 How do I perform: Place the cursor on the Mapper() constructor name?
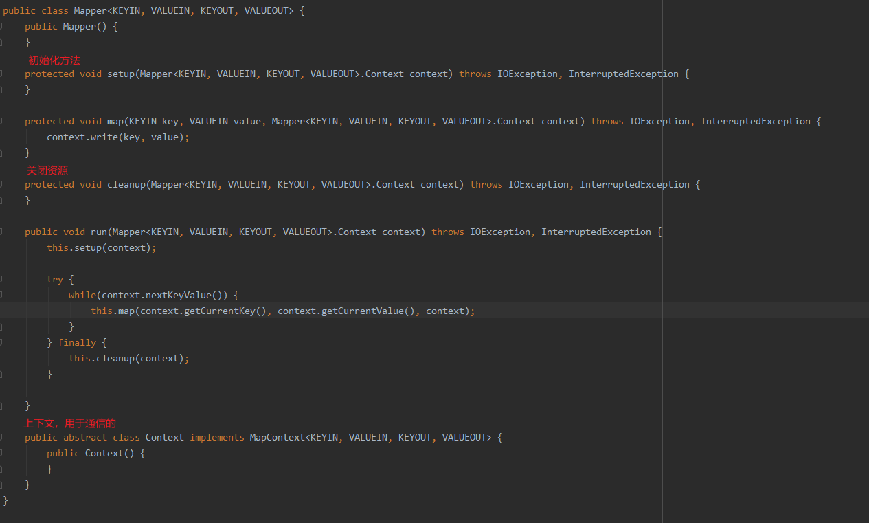[79, 26]
